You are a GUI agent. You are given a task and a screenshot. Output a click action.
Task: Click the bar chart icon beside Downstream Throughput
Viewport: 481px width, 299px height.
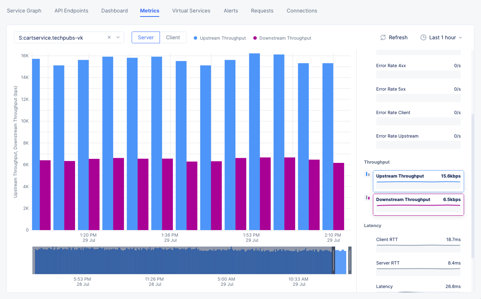(x=367, y=197)
